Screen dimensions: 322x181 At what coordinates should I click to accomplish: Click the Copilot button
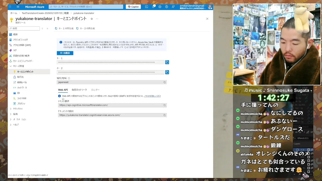click(x=133, y=7)
